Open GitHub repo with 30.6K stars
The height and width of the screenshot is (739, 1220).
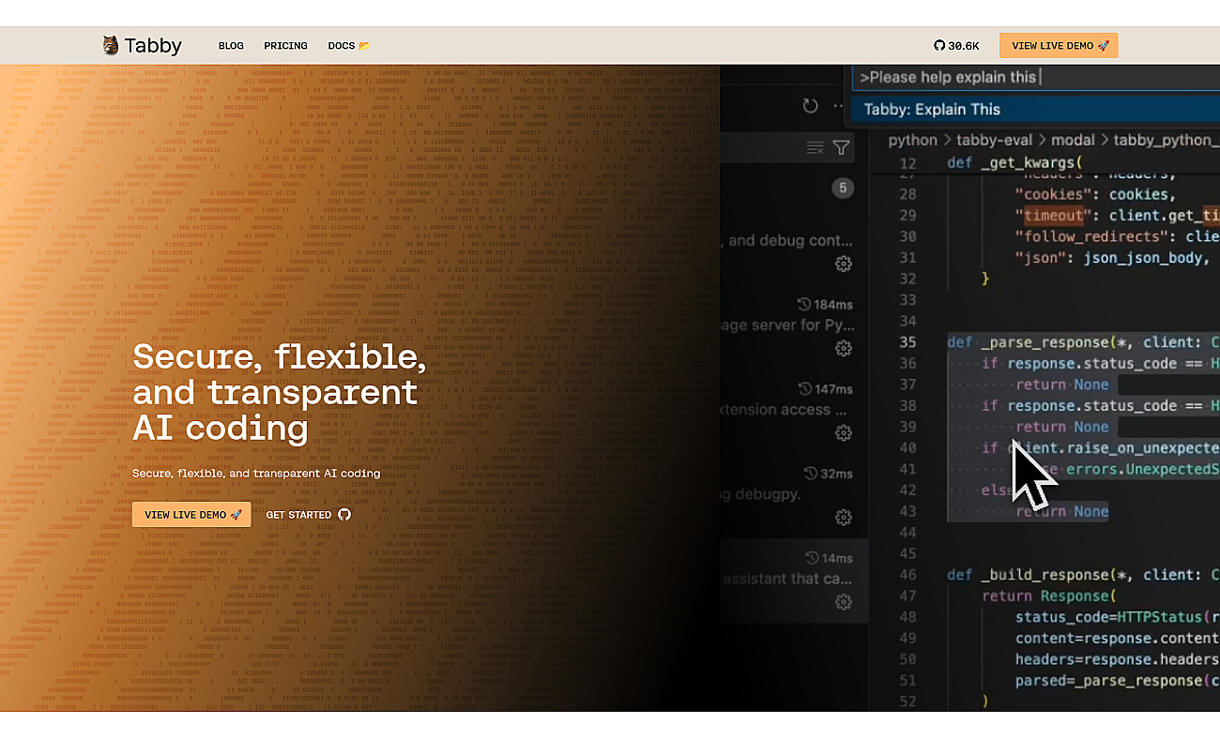coord(956,46)
